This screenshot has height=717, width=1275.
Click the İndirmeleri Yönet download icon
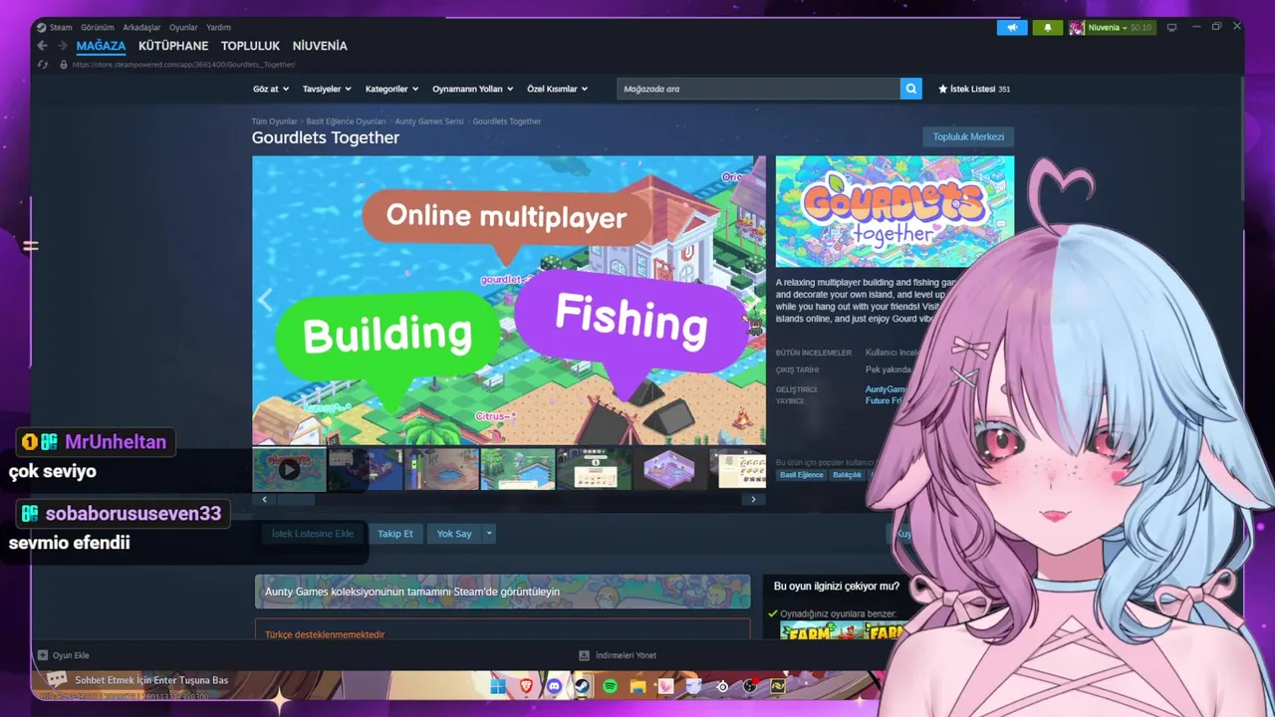point(585,655)
